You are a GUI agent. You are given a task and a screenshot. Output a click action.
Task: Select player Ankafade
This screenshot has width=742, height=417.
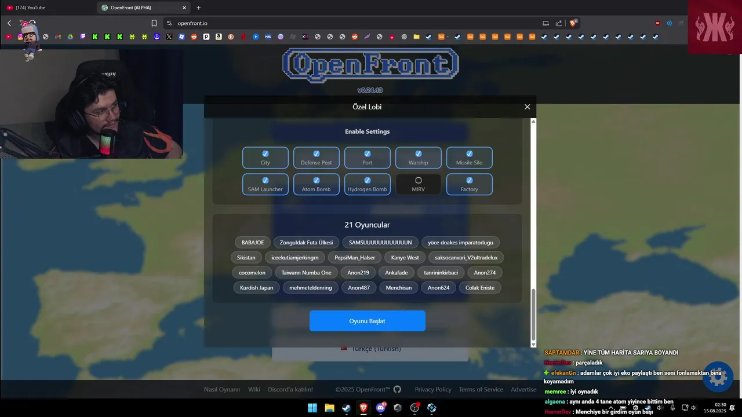(397, 272)
